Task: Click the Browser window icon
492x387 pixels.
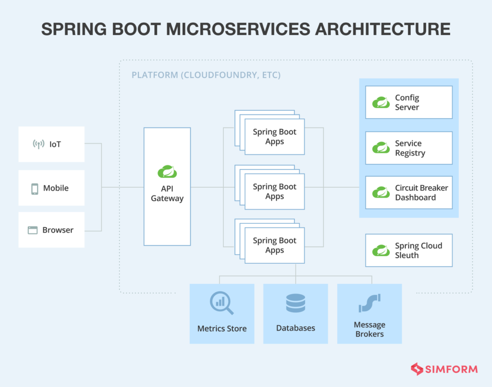Action: coord(33,230)
